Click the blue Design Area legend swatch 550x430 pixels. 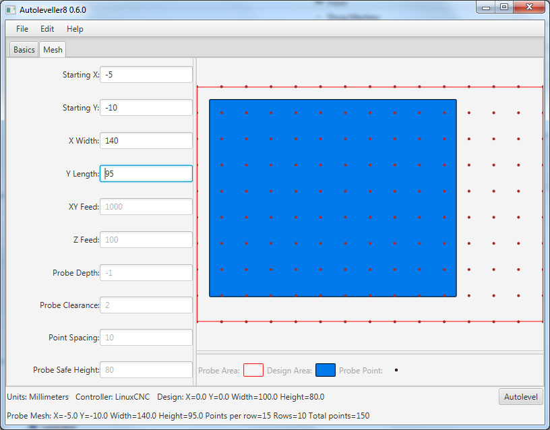(326, 370)
